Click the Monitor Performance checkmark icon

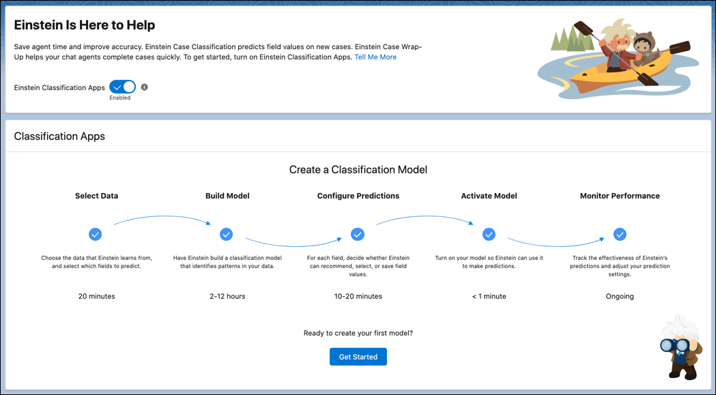620,234
